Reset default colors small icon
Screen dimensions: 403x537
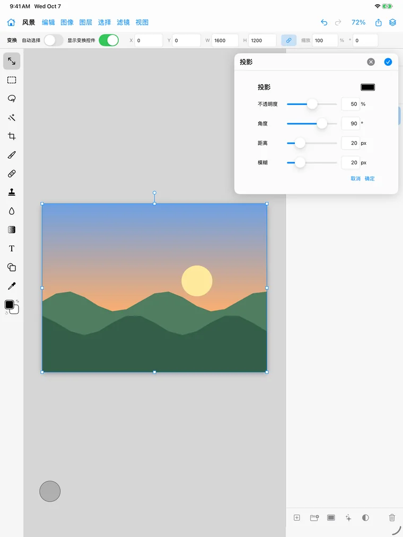coord(6,313)
